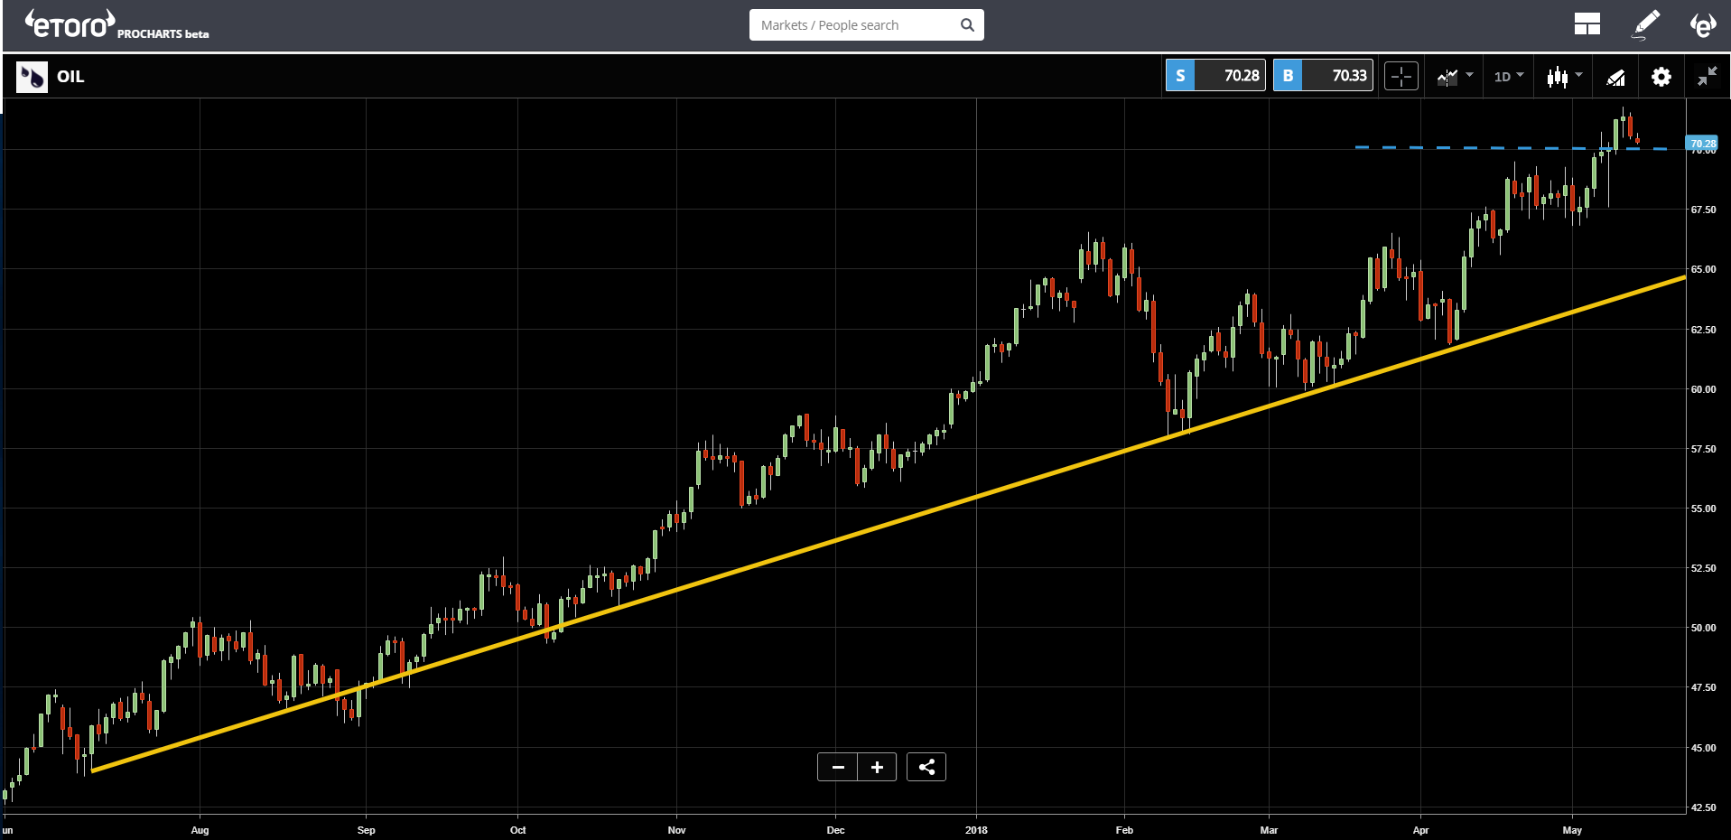The height and width of the screenshot is (840, 1731).
Task: Share the chart via share button
Action: click(x=926, y=767)
